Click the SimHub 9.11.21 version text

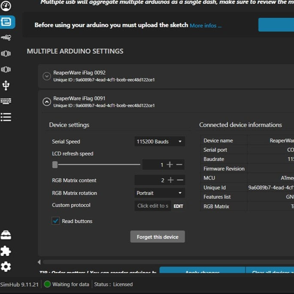tap(19, 285)
